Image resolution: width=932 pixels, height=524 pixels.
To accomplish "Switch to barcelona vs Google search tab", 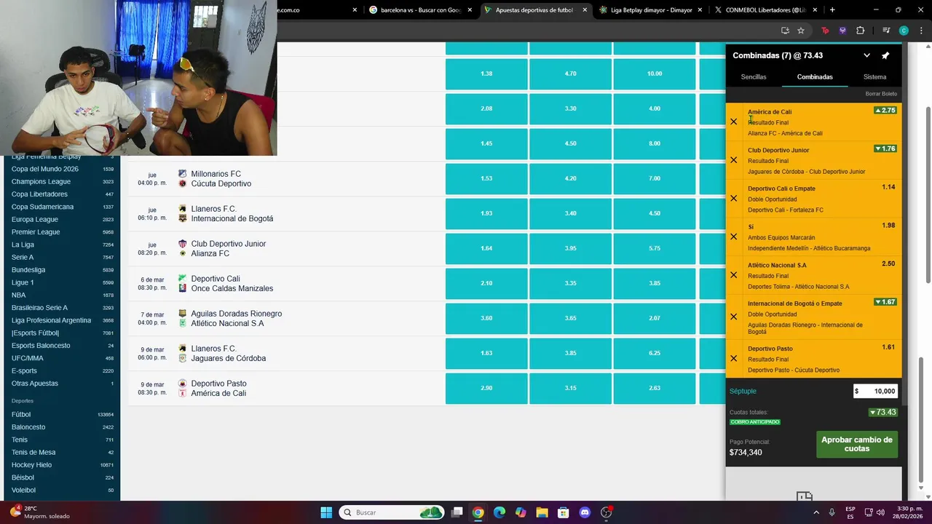I will click(415, 10).
